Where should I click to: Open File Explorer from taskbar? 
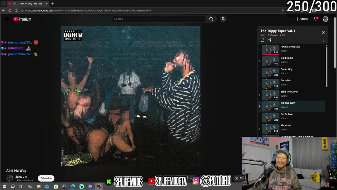(x=38, y=187)
